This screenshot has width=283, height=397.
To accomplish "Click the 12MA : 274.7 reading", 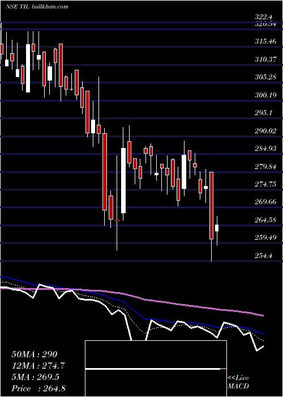I will [38, 366].
